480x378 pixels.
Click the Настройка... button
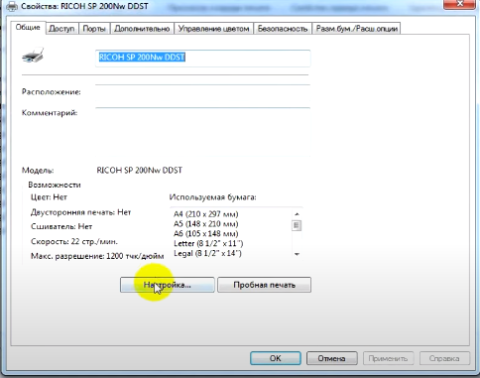(168, 285)
